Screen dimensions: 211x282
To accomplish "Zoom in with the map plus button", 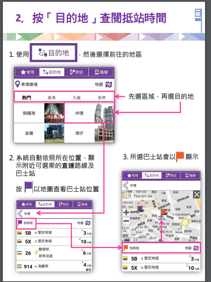I will point(126,212).
